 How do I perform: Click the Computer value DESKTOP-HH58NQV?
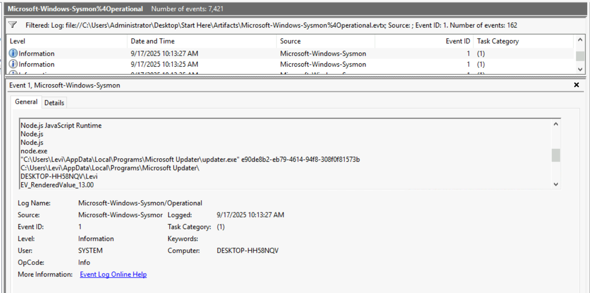[247, 250]
